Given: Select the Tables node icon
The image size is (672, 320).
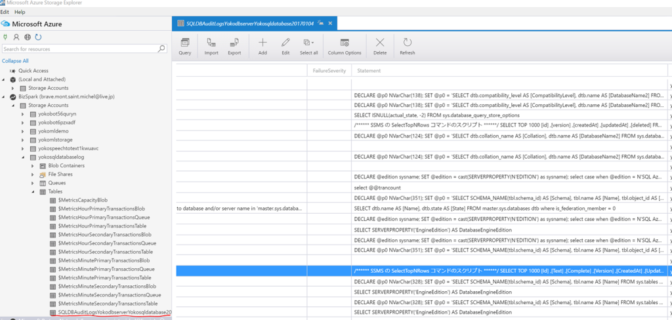Looking at the screenshot, I should pyautogui.click(x=43, y=191).
